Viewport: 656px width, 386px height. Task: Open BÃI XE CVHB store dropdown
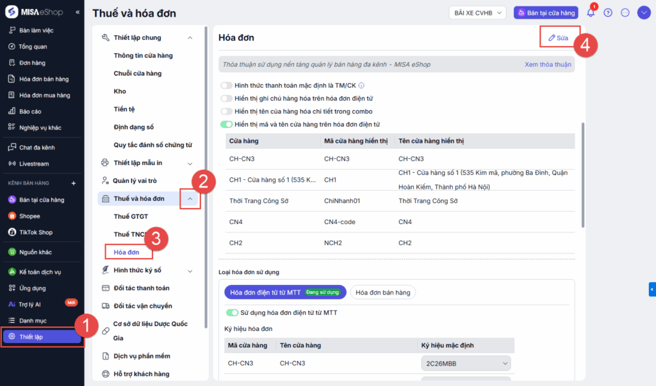tap(477, 13)
